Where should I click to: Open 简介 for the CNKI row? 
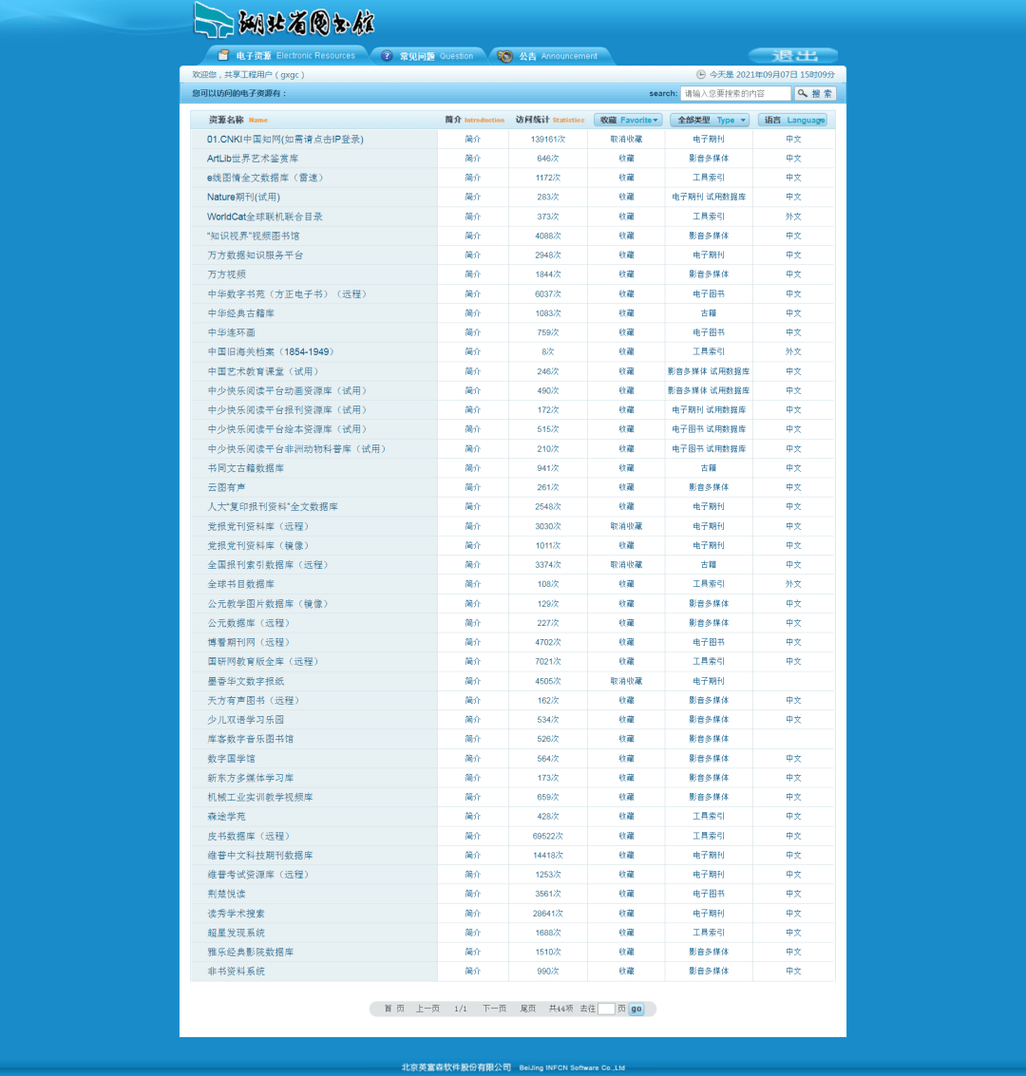coord(473,140)
